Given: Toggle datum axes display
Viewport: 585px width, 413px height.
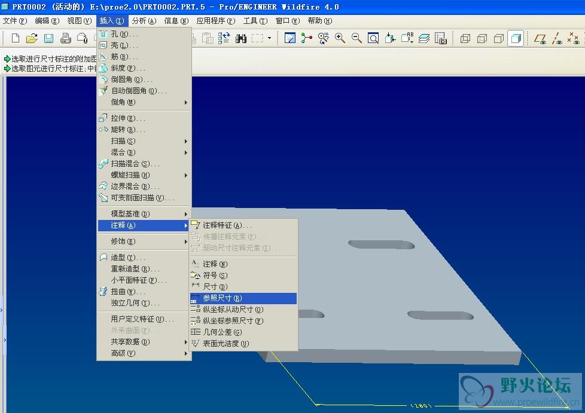Looking at the screenshot, I should pyautogui.click(x=557, y=38).
